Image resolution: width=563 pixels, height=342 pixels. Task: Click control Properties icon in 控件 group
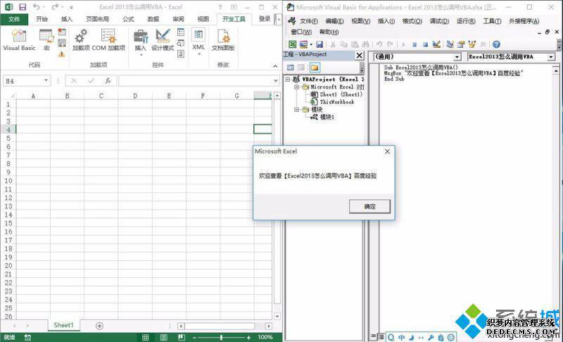[181, 32]
